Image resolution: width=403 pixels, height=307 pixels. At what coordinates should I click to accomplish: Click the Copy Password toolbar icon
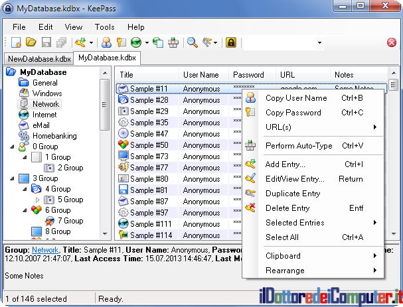(121, 42)
